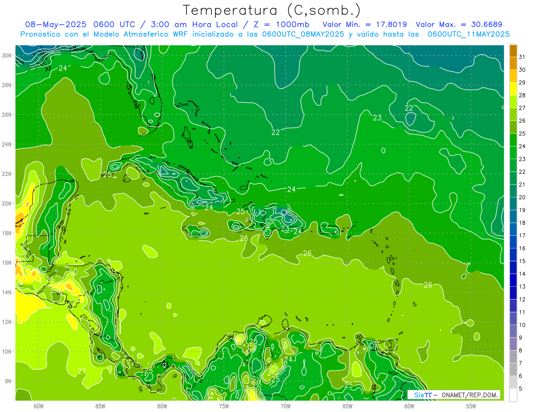Click the '16N' latitude axis label

point(7,263)
